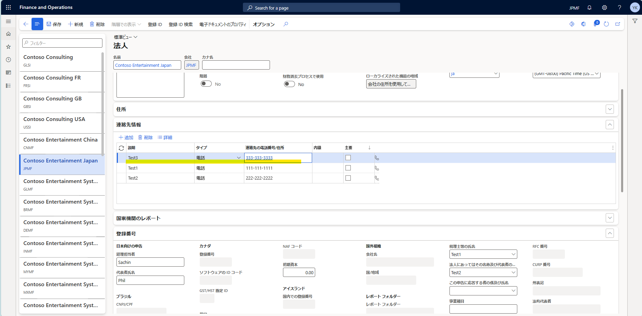
Task: Toggle the list view pane button
Action: (37, 24)
